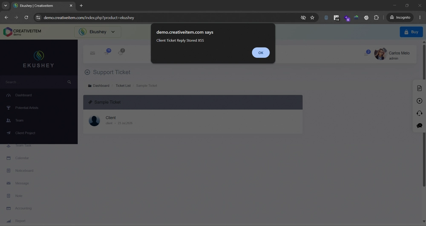Open Message in the sidebar
Image resolution: width=426 pixels, height=226 pixels.
click(22, 183)
